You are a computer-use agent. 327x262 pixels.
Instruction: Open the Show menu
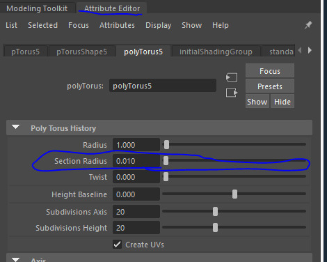pos(191,25)
